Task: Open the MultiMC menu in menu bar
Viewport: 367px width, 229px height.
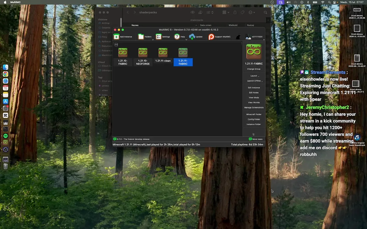Action: click(15, 2)
